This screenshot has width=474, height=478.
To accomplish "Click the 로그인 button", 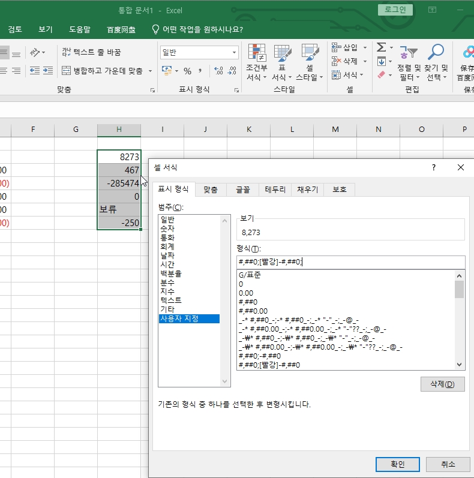I will (x=395, y=10).
